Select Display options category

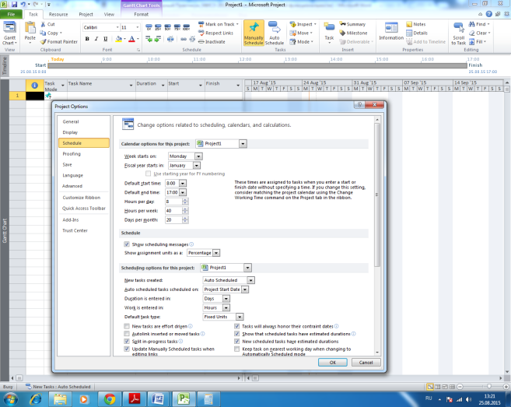tap(84, 132)
